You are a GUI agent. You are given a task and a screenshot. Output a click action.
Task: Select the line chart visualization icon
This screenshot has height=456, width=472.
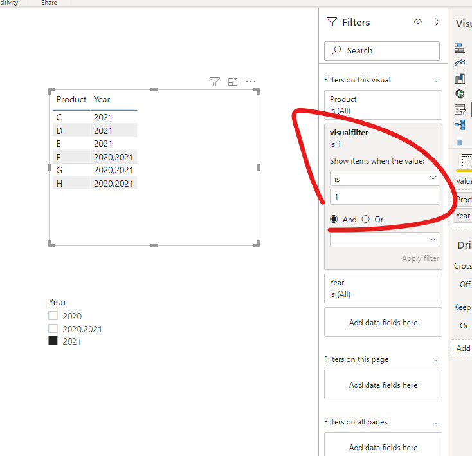click(460, 63)
